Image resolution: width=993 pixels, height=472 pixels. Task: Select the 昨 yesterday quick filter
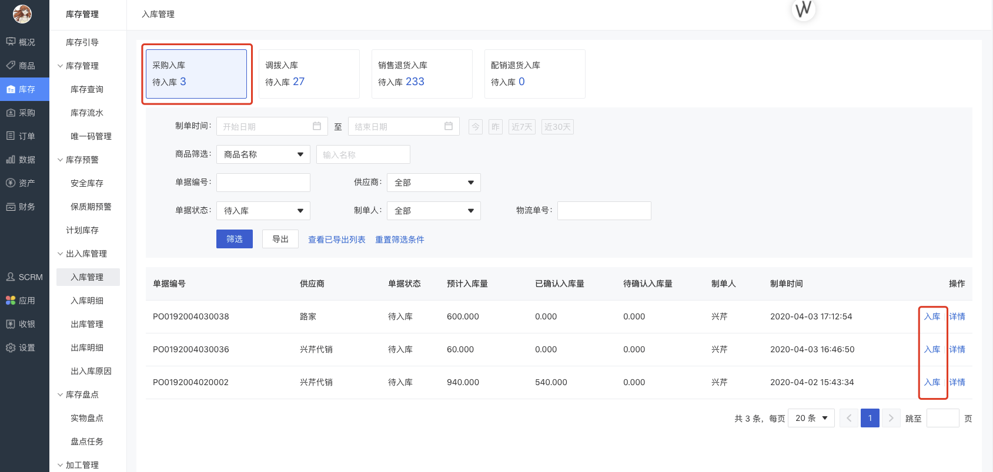tap(496, 127)
